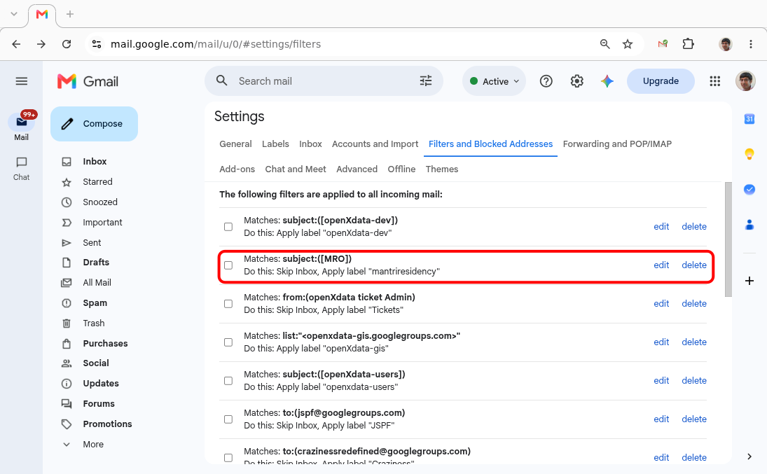
Task: Edit the openXdata ticket Admin filter
Action: click(x=661, y=304)
